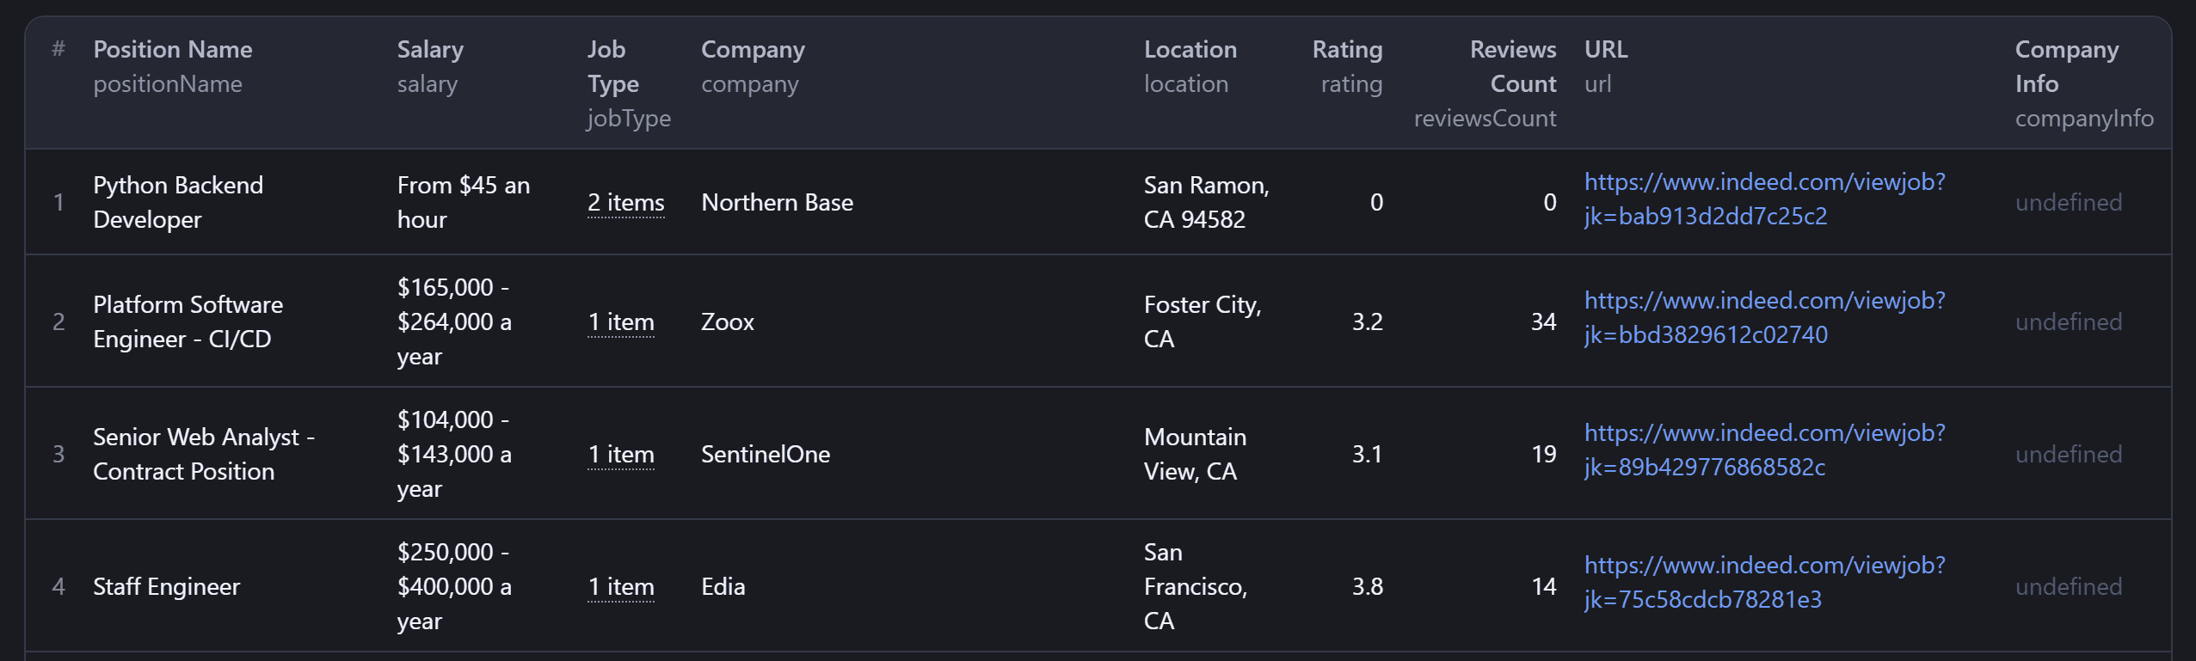Click the Salary column header

[430, 50]
